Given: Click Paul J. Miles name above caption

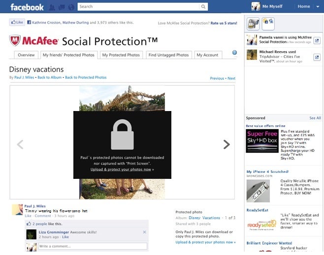Looking at the screenshot, I should [x=35, y=206].
